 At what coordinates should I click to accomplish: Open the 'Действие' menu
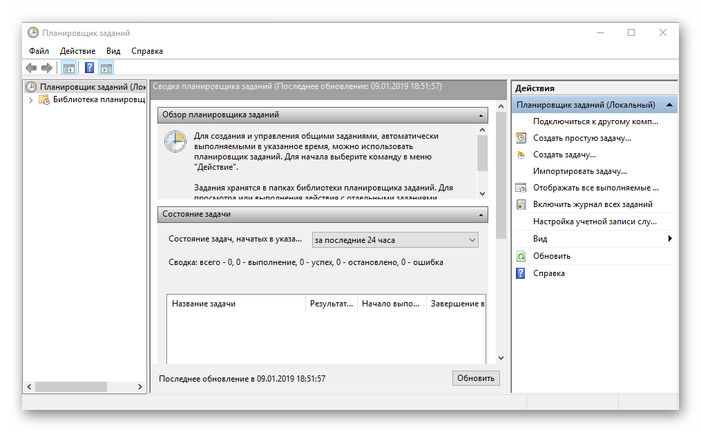coord(77,51)
